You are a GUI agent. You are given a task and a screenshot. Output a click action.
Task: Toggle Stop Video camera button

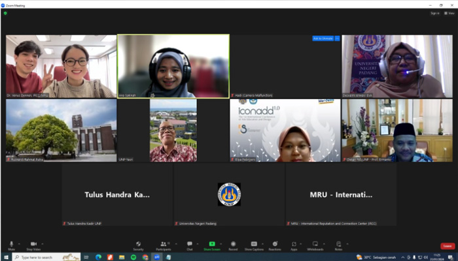(x=33, y=245)
